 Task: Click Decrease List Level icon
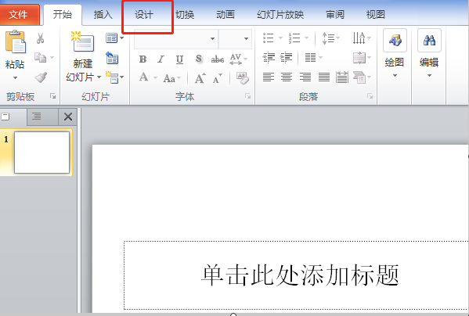pyautogui.click(x=269, y=57)
